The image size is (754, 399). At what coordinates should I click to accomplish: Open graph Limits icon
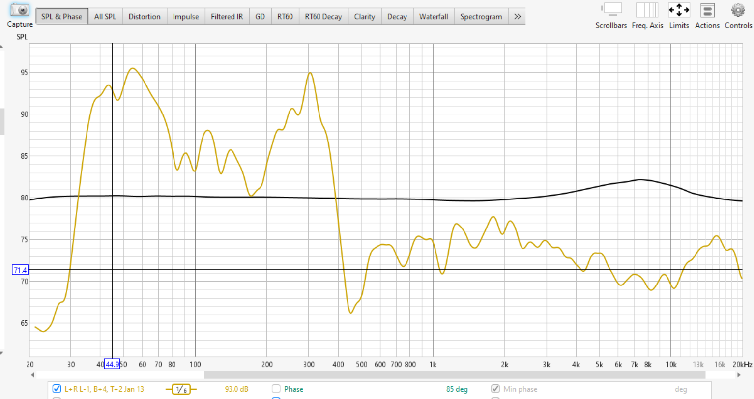pyautogui.click(x=679, y=10)
